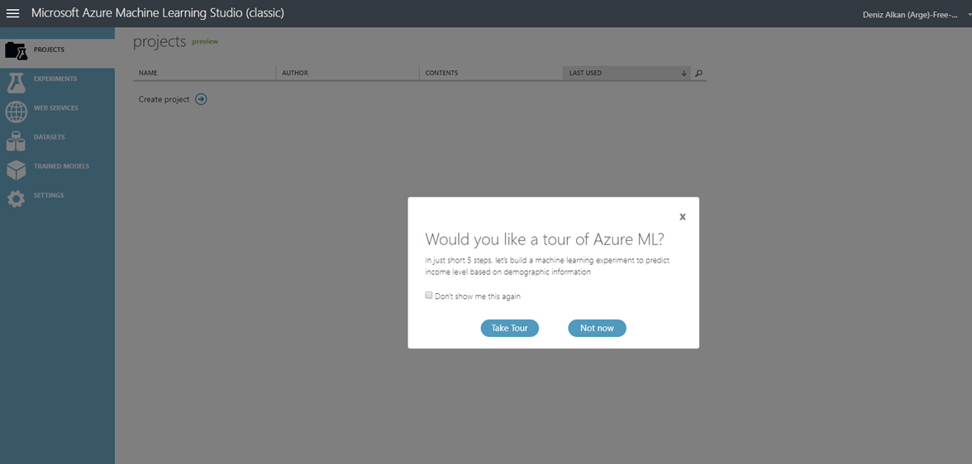Sort by the CONTENTS column header
This screenshot has width=972, height=464.
click(491, 73)
